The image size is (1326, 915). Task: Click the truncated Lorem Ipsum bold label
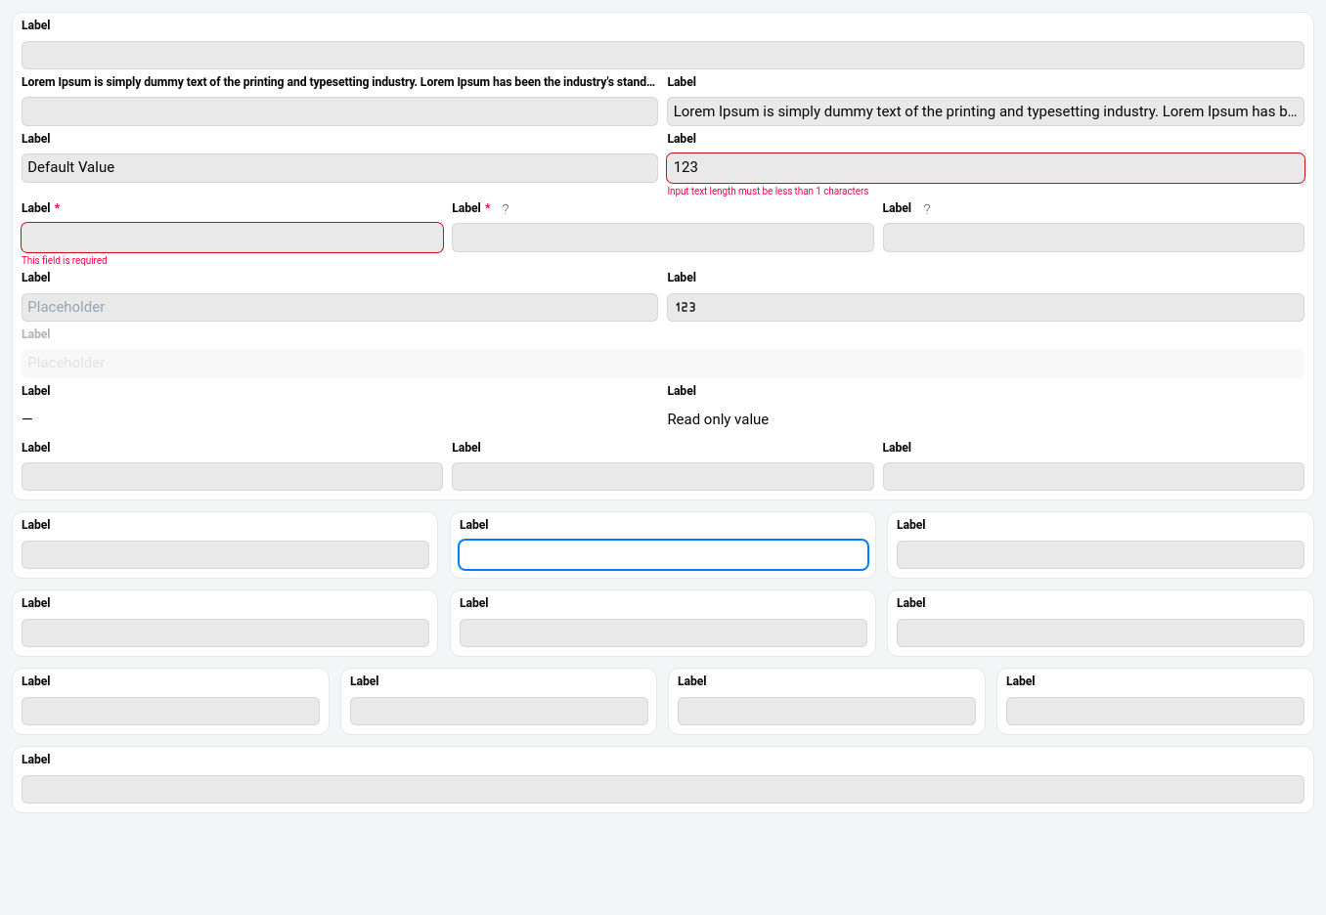tap(338, 82)
